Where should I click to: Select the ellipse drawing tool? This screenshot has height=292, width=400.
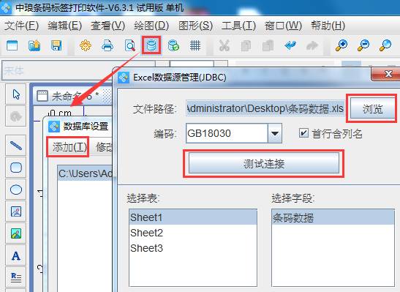click(16, 190)
